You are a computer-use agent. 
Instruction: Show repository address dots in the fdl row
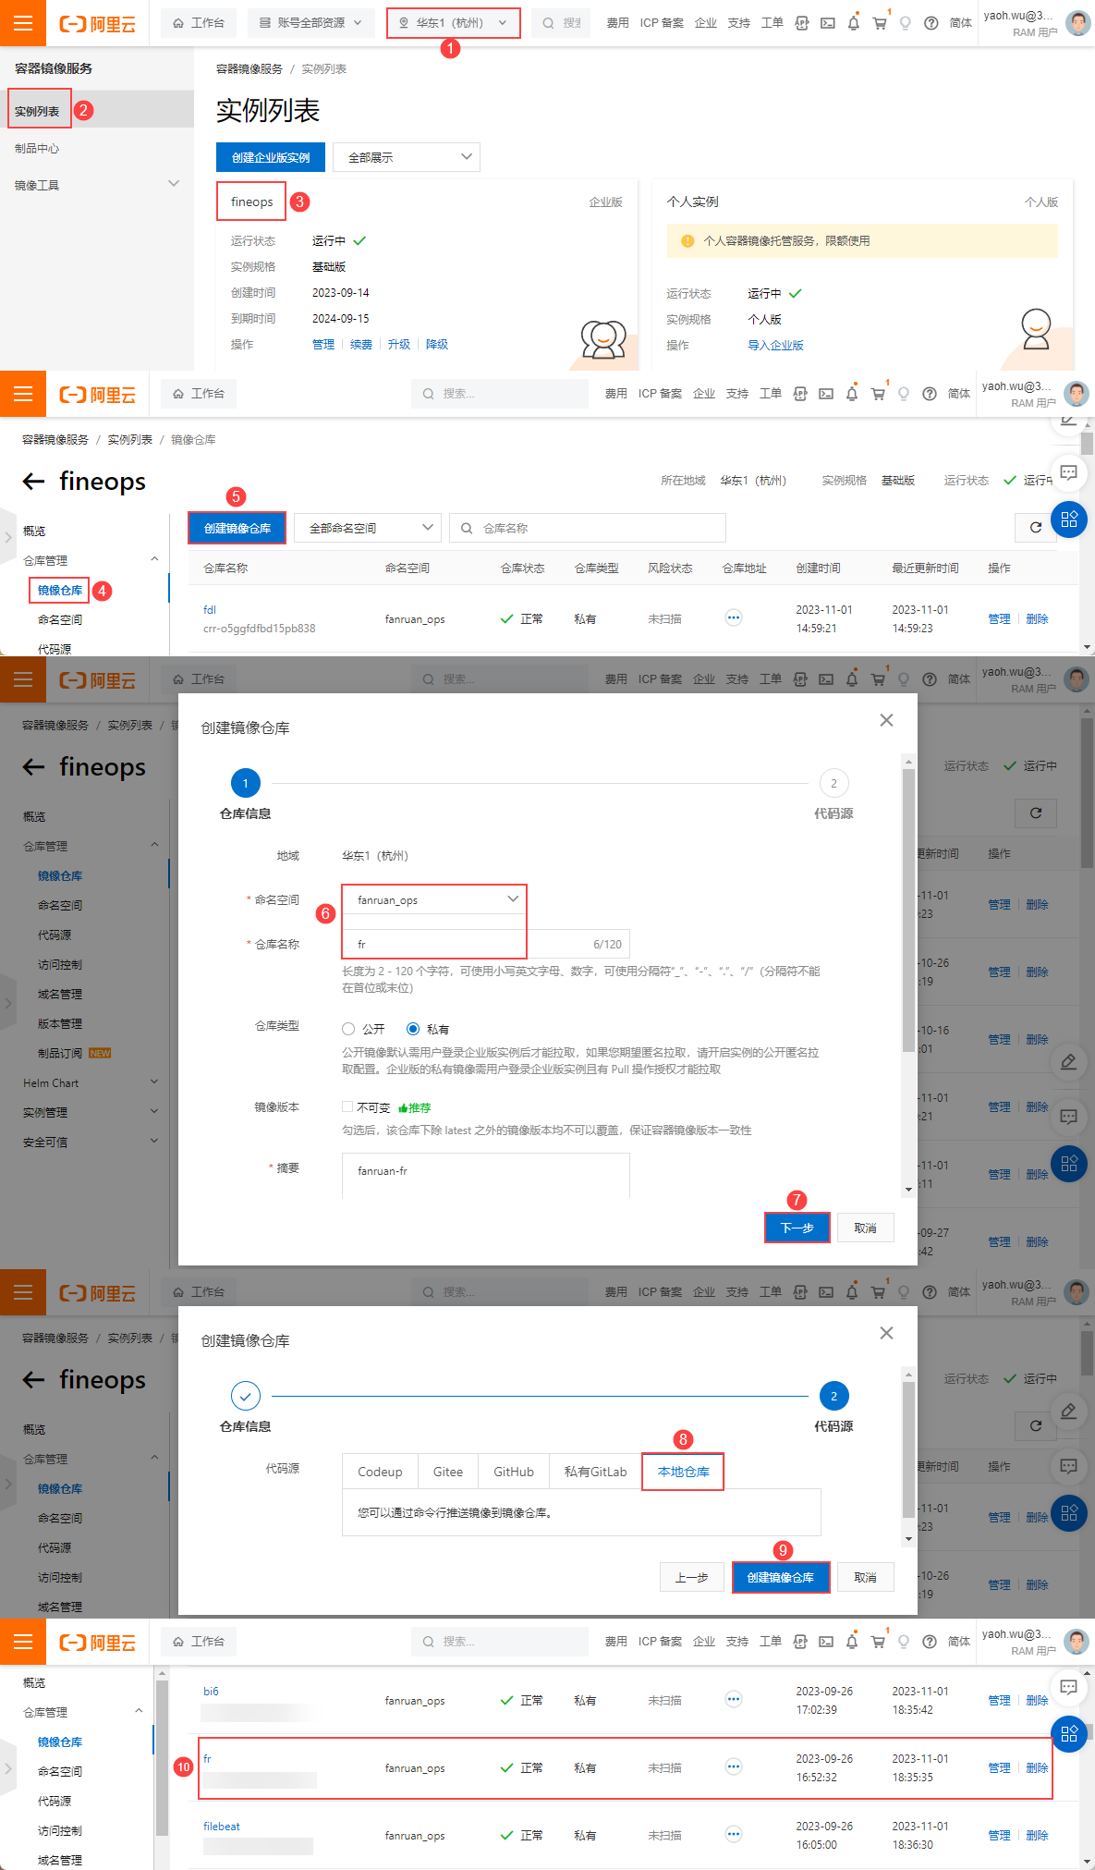point(734,618)
